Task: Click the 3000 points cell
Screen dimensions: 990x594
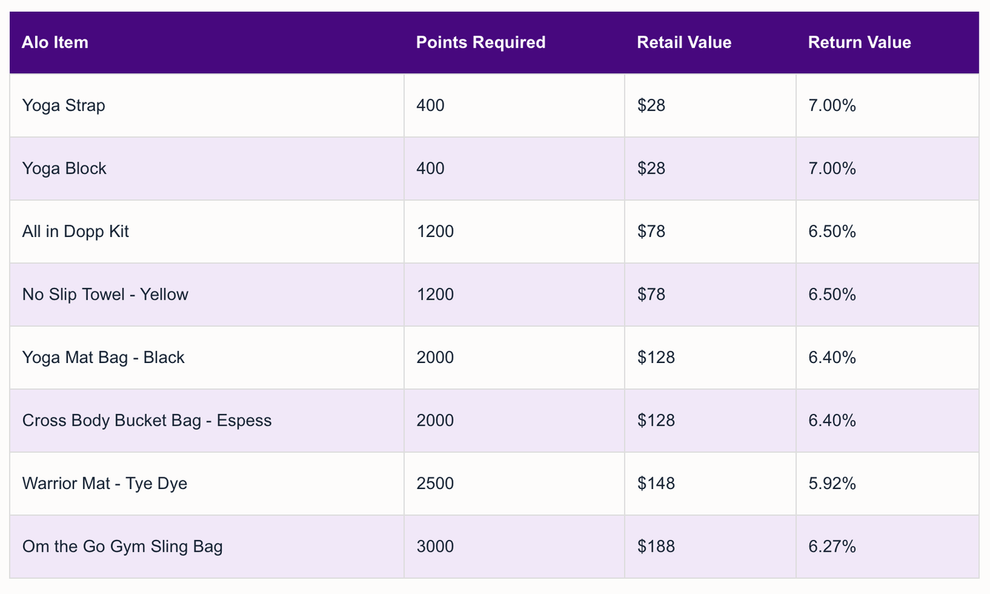Action: click(x=435, y=546)
